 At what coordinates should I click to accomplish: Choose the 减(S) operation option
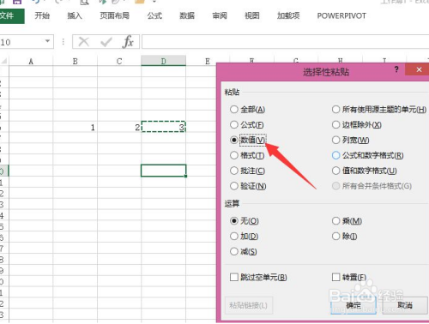[244, 252]
